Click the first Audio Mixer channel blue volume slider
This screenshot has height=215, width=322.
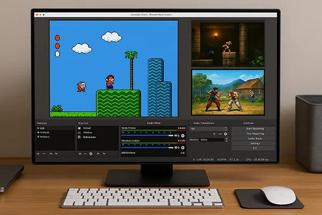click(x=148, y=135)
